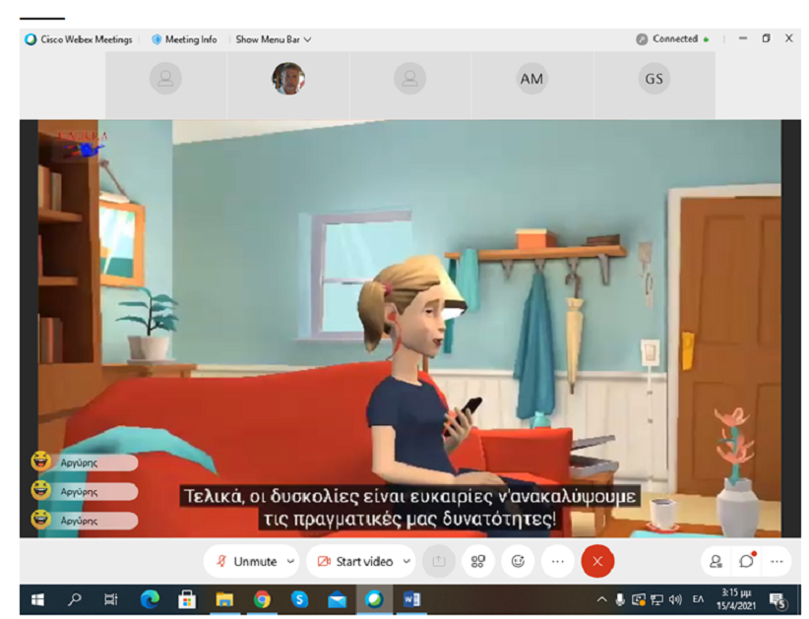Click the system tray microphone icon

click(620, 599)
